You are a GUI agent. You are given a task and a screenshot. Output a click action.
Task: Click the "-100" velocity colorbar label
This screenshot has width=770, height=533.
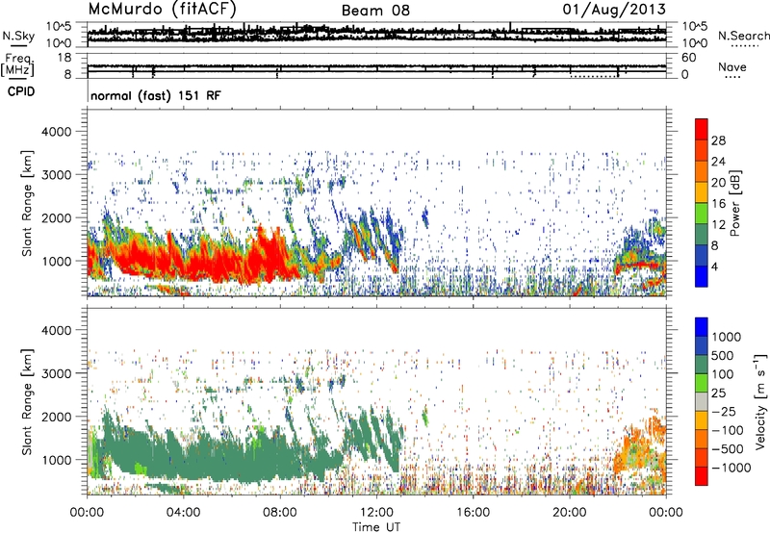point(728,430)
